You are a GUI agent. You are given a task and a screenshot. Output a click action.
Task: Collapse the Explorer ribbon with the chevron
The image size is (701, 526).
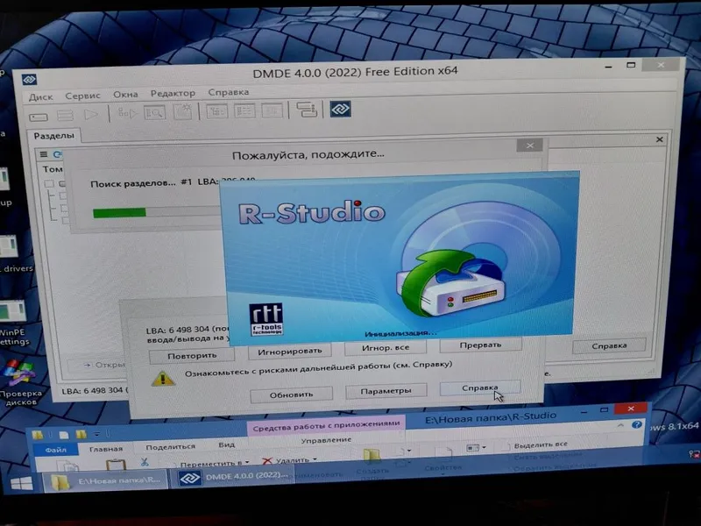coord(620,425)
